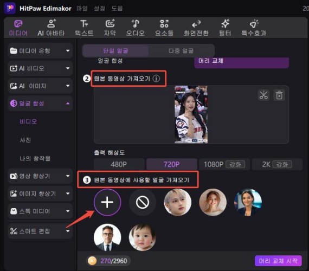Open the 화면전환 transitions panel

tap(196, 28)
